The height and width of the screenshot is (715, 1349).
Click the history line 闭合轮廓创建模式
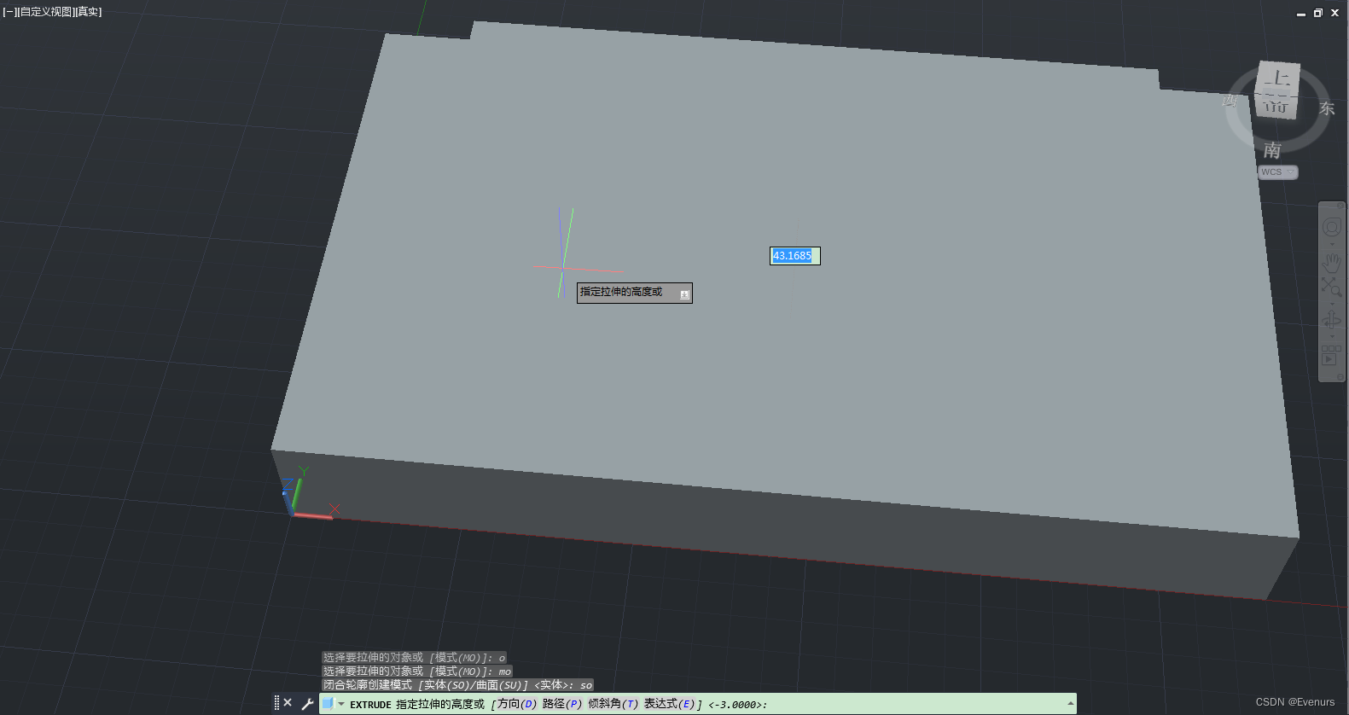click(457, 685)
